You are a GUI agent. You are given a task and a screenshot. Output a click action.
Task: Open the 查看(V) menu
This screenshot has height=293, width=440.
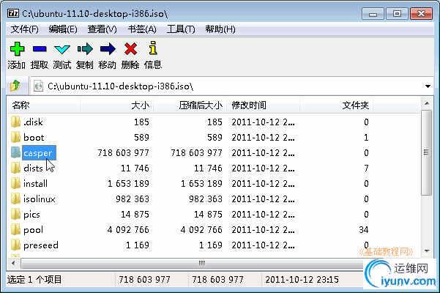pos(102,29)
